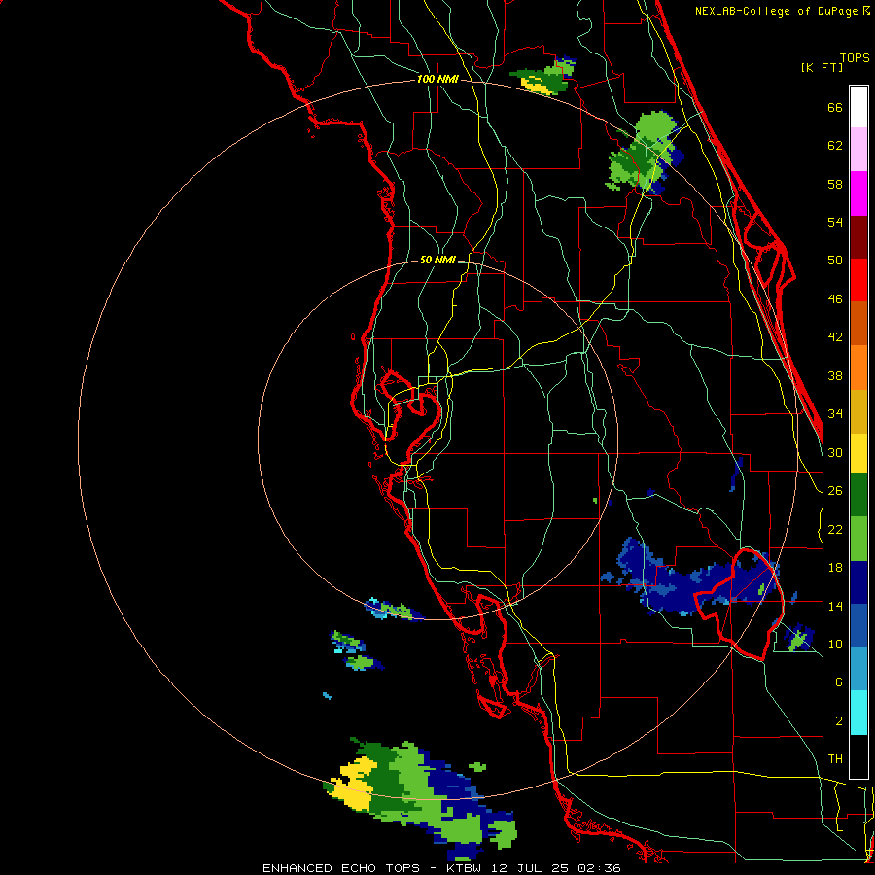
Task: Click the [K FT] units label
Action: click(822, 67)
